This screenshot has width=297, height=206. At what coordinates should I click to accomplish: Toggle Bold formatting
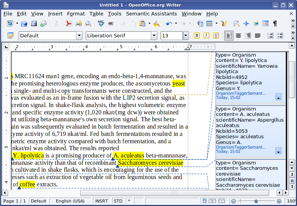(197, 35)
